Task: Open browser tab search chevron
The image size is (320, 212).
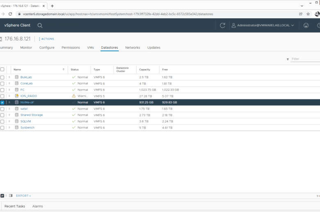Action: coord(302,6)
